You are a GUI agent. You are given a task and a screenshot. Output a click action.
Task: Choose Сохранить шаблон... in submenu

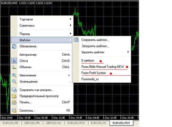[x=102, y=40]
